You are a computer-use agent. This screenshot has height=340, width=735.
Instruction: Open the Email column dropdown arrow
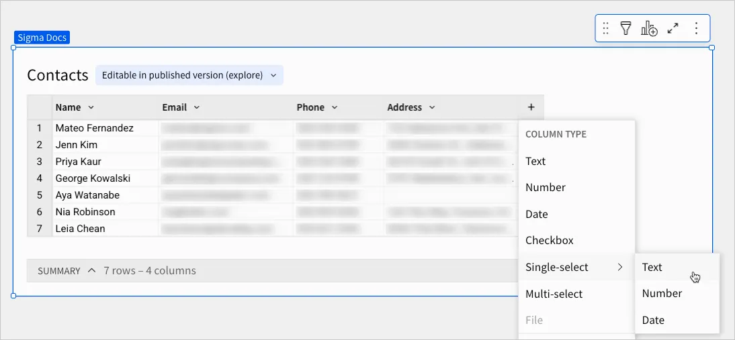tap(197, 107)
